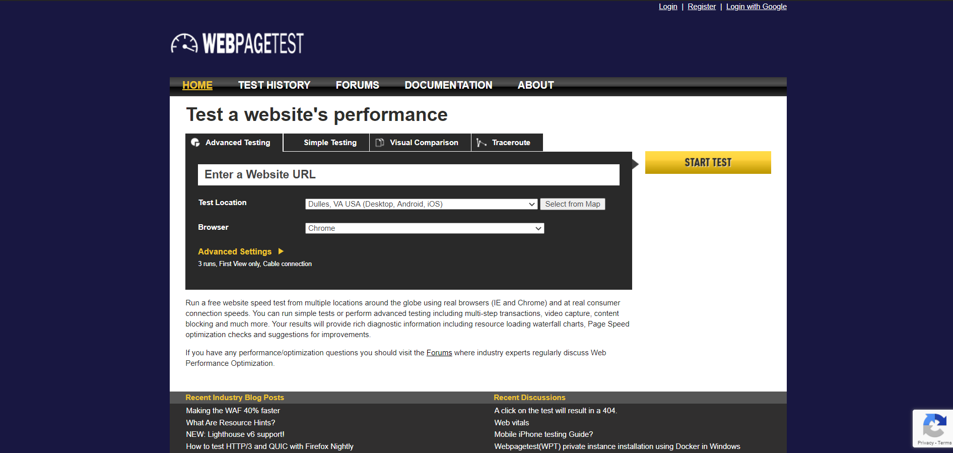Open the Docker private instance discussion
Viewport: 953px width, 453px height.
pyautogui.click(x=617, y=446)
